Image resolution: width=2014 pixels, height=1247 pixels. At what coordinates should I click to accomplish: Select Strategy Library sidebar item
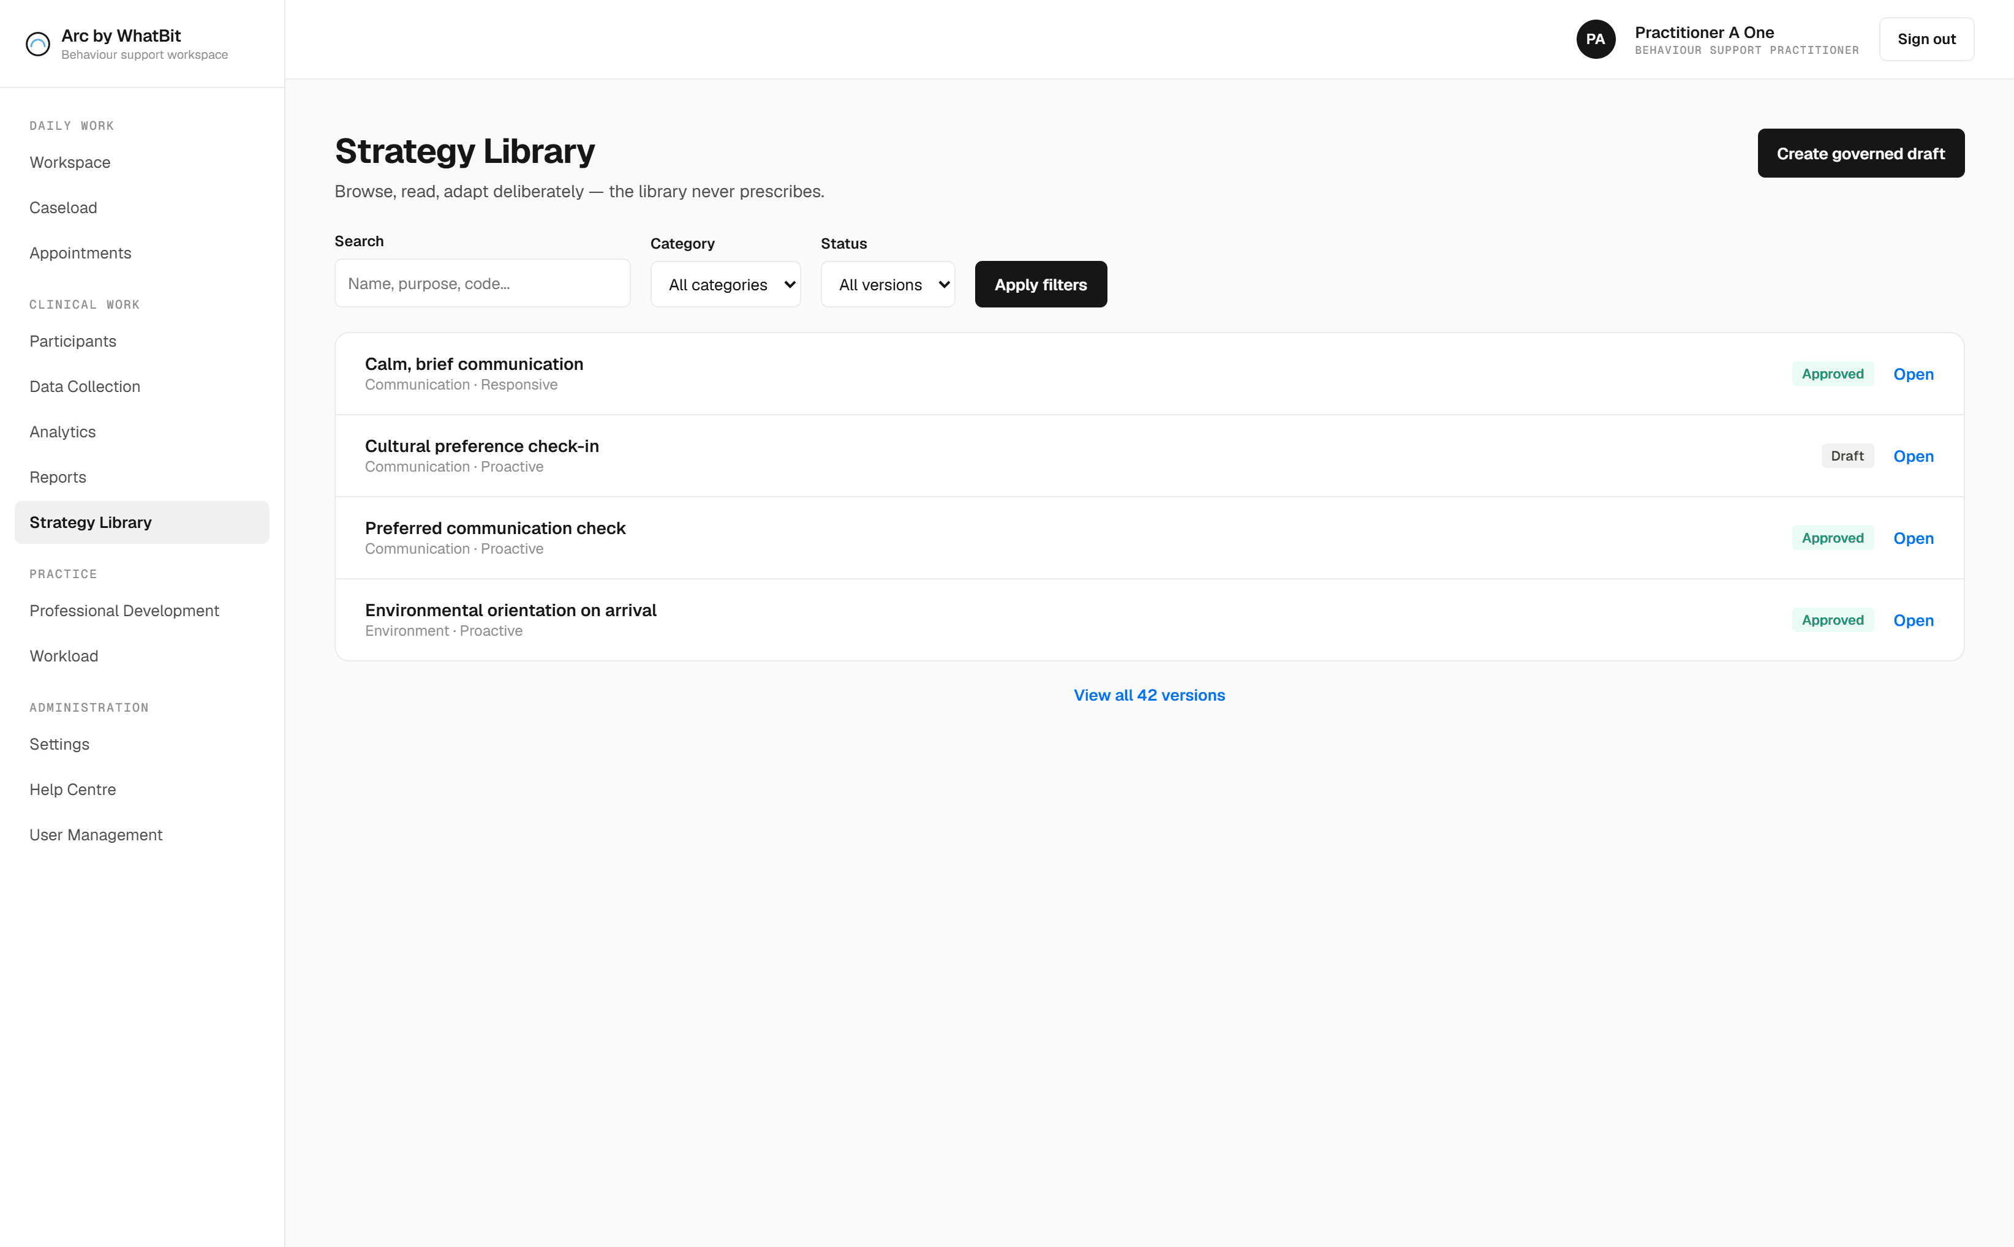point(142,522)
